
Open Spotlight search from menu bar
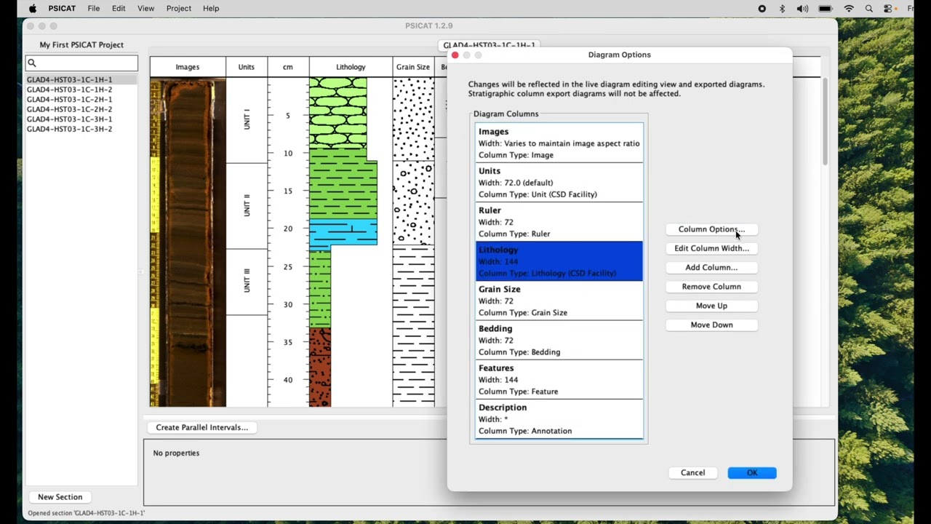point(869,9)
